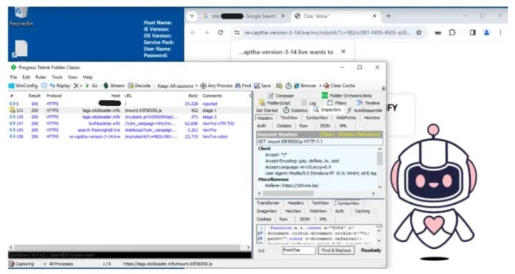
Task: Open Chrome extensions puzzle icon
Action: [452, 33]
